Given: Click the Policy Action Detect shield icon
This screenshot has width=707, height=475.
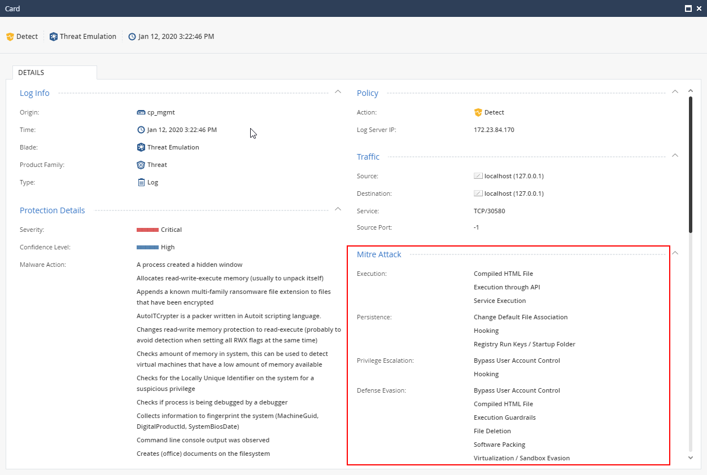Looking at the screenshot, I should click(x=478, y=112).
